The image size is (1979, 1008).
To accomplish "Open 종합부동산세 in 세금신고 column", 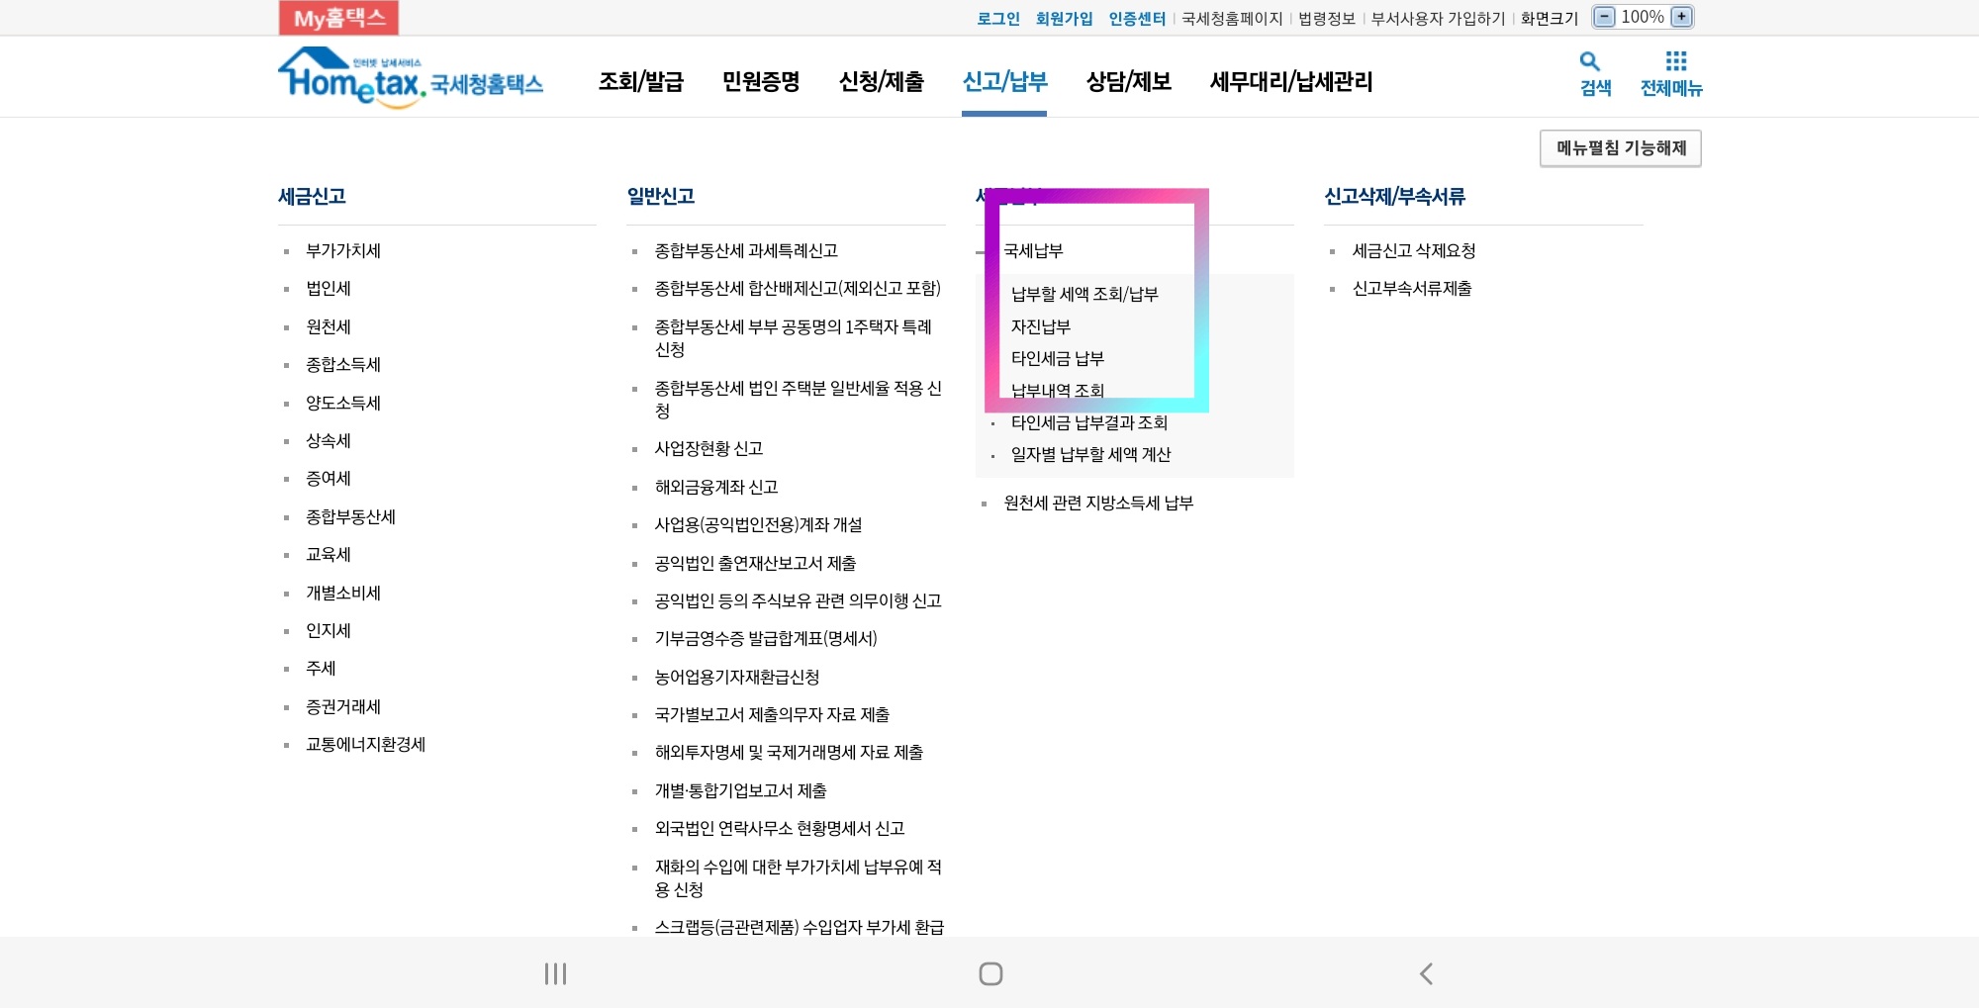I will pyautogui.click(x=350, y=516).
